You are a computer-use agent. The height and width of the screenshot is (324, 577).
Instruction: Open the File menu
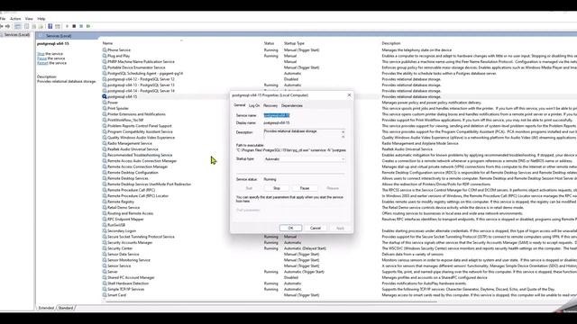2,18
